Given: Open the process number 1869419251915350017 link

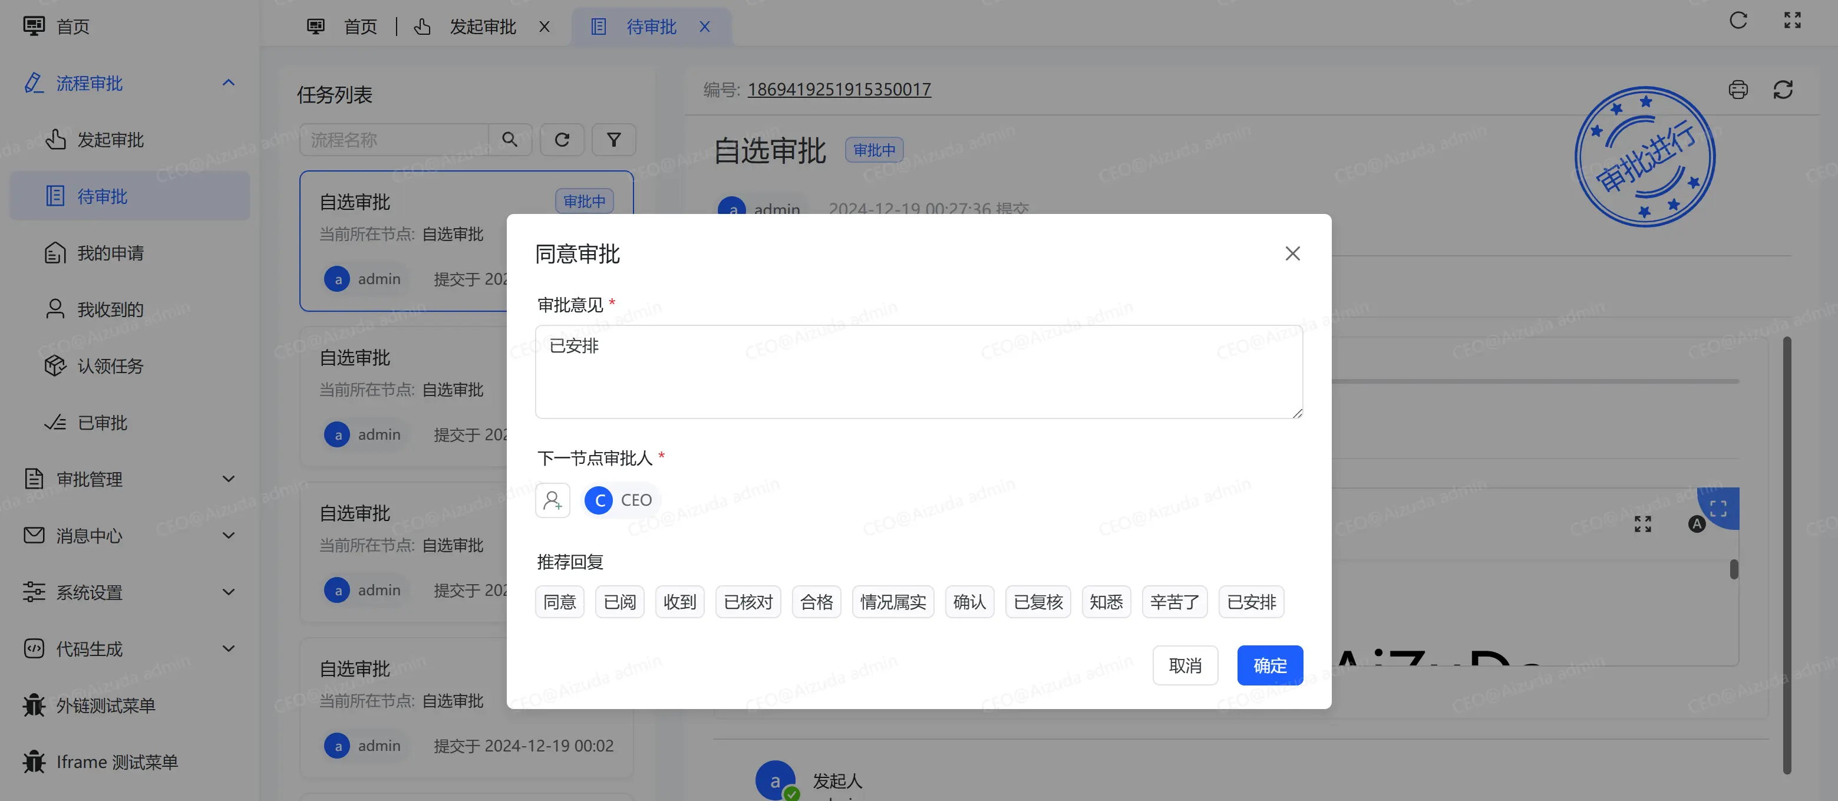Looking at the screenshot, I should point(839,89).
